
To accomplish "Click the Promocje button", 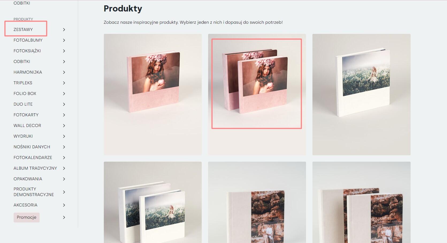I will 26,217.
